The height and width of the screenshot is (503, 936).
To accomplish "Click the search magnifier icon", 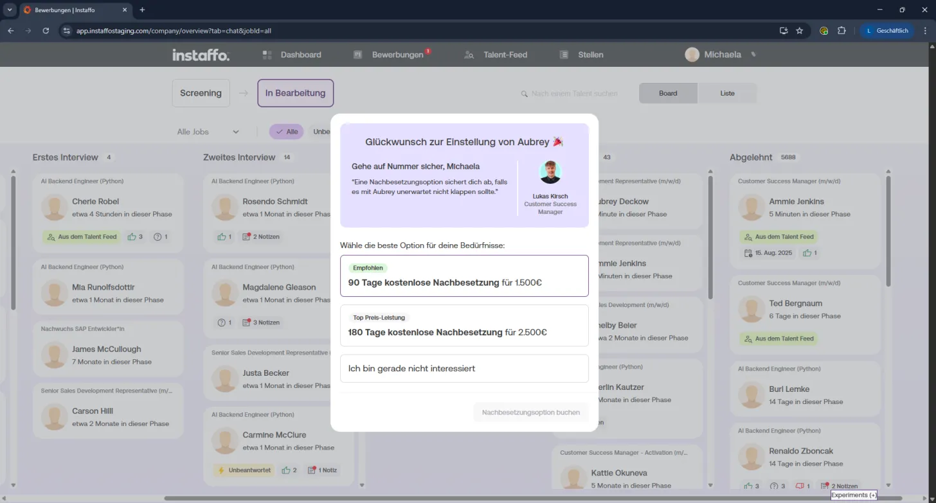I will click(525, 94).
